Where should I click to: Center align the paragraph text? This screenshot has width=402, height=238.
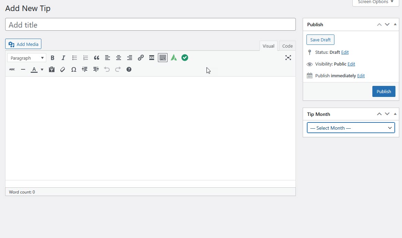[x=119, y=58]
